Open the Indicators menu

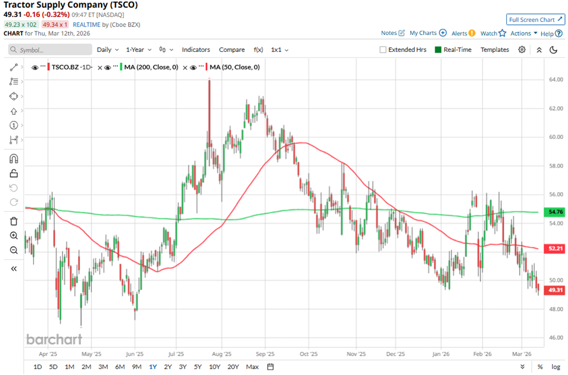[196, 50]
